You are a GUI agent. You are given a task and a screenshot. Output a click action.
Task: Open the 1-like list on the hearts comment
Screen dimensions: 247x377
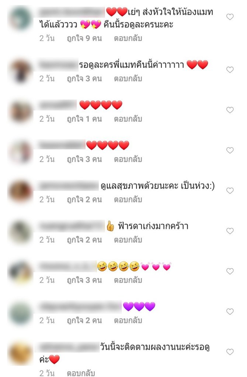click(x=84, y=119)
